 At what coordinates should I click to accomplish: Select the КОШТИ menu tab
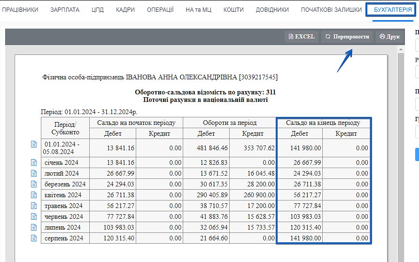click(233, 9)
